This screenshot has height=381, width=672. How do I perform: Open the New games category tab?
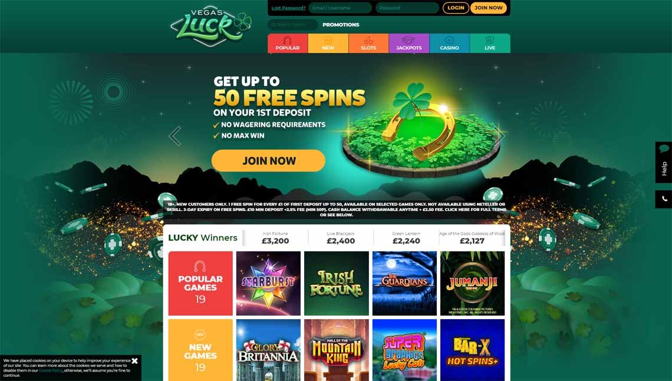328,43
